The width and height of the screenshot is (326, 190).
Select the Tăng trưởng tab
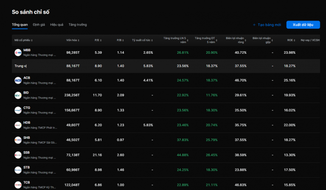[x=77, y=25]
